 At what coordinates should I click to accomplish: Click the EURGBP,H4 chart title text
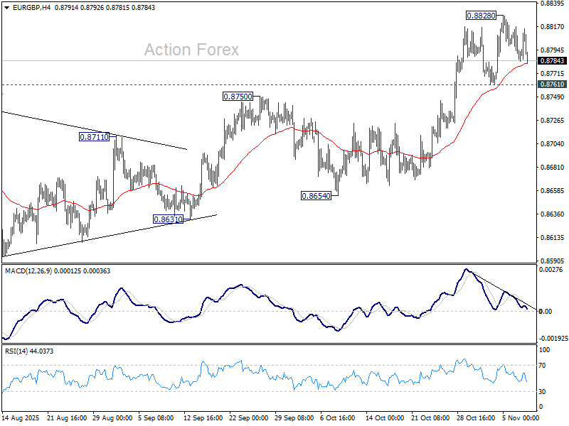[27, 6]
